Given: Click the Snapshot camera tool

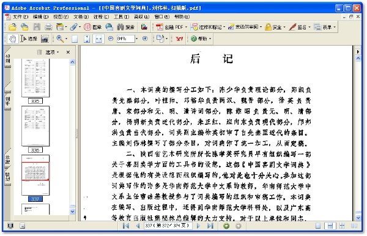Looking at the screenshot, I should tap(45, 39).
